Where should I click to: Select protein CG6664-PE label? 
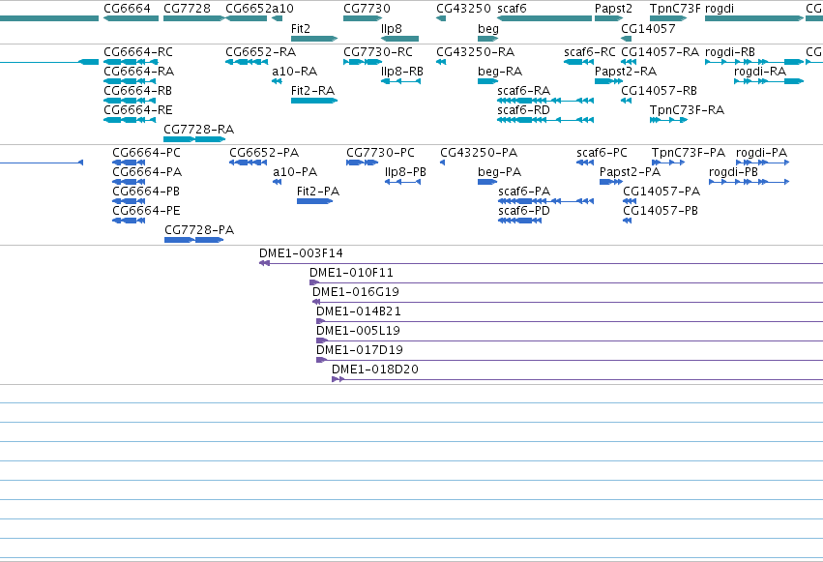coord(146,211)
